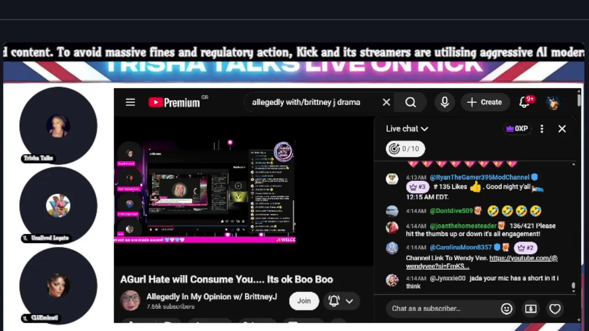Screen dimensions: 589x331
Task: Click @joanthehomesteader username in chat
Action: point(463,226)
